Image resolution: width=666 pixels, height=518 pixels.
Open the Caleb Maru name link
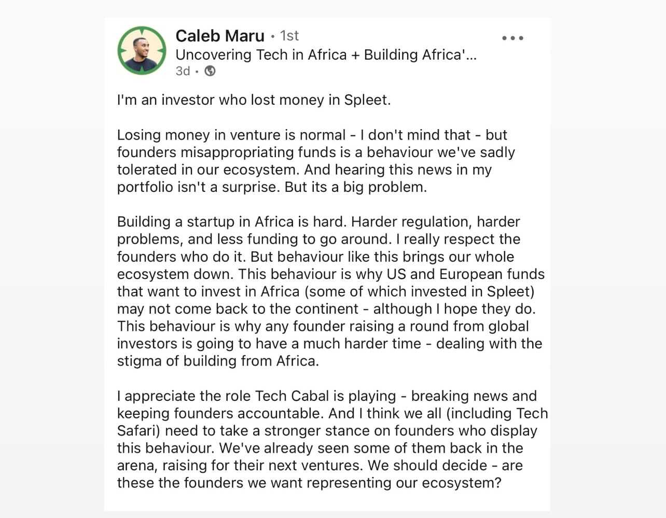pyautogui.click(x=220, y=36)
